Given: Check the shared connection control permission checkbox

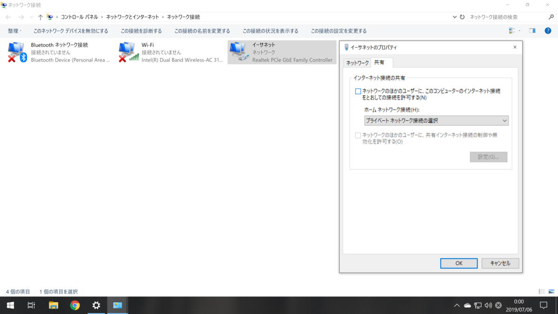Looking at the screenshot, I should 358,135.
